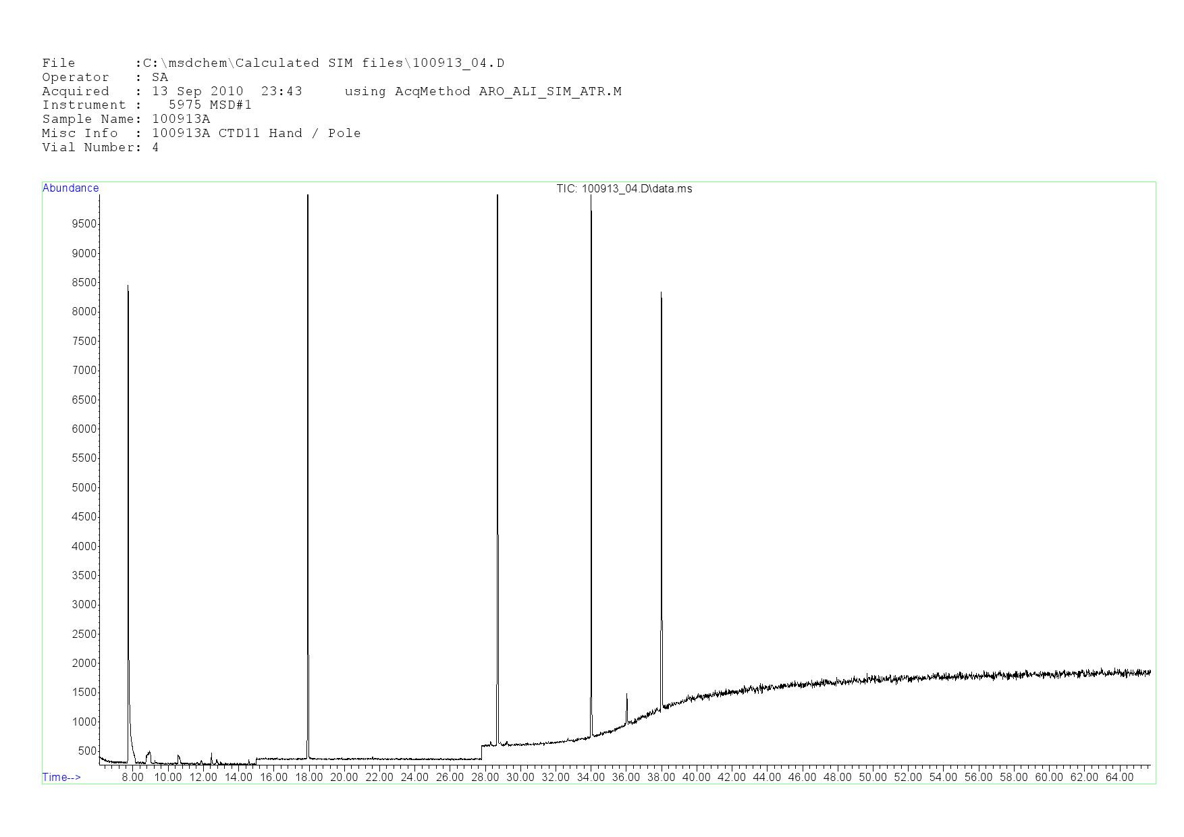Screen dimensions: 1184x837
Task: Click the 9500 abundance axis value
Action: pos(84,224)
